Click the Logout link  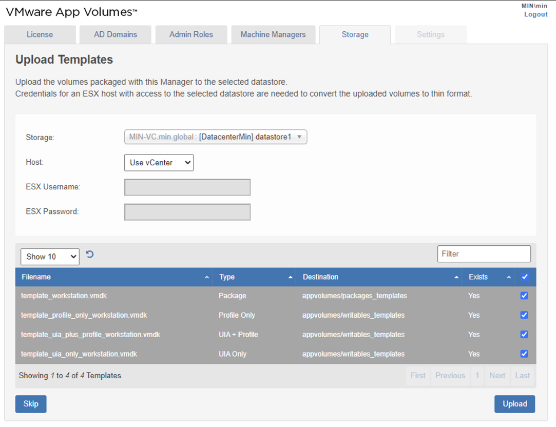536,14
